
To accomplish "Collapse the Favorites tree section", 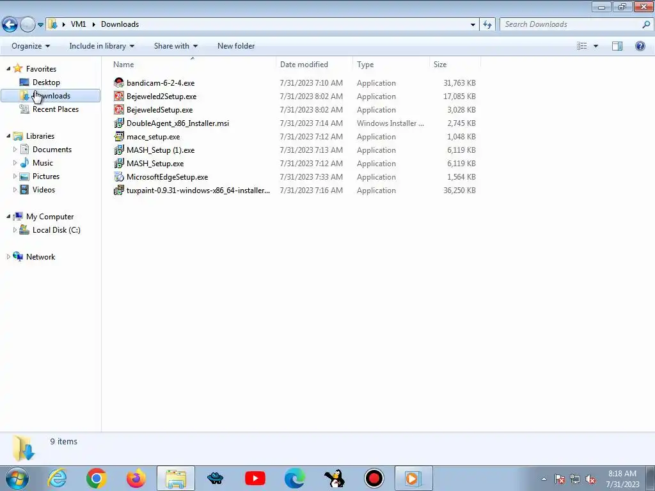I will point(8,68).
